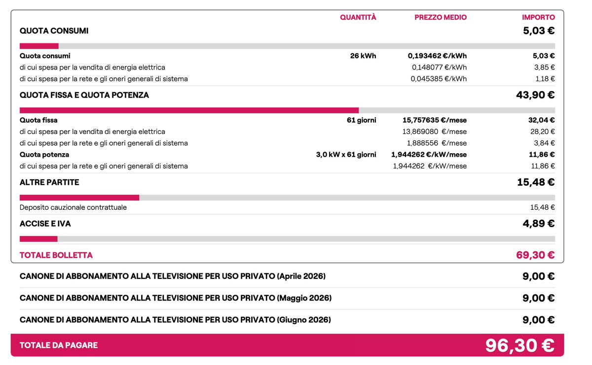Click the 5,03 € Quota consumi section total

(x=539, y=31)
